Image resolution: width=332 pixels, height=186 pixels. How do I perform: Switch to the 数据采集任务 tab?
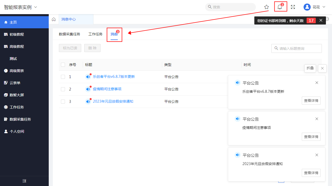[70, 34]
